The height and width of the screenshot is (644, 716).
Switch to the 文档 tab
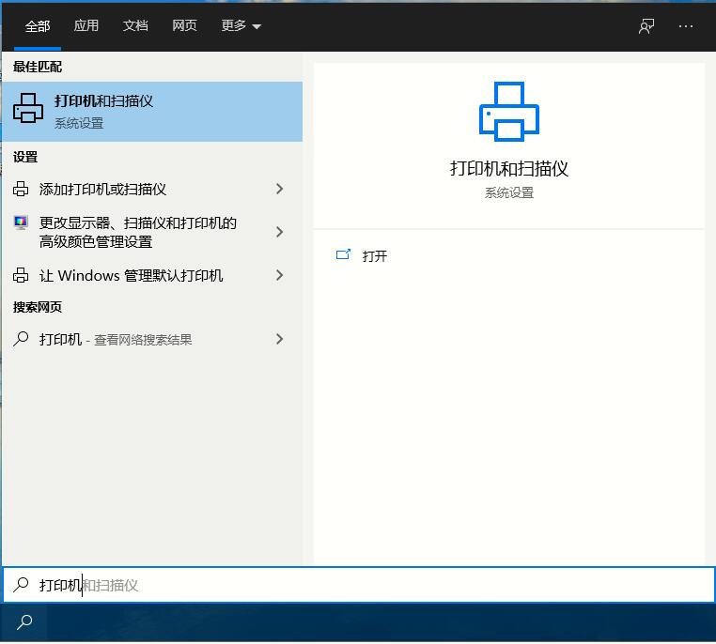(x=135, y=26)
